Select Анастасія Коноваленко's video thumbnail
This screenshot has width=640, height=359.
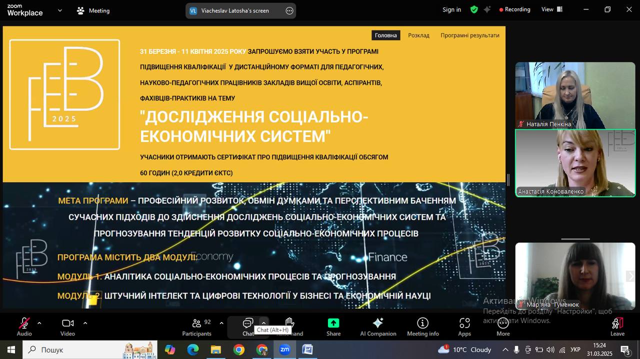[x=575, y=163]
